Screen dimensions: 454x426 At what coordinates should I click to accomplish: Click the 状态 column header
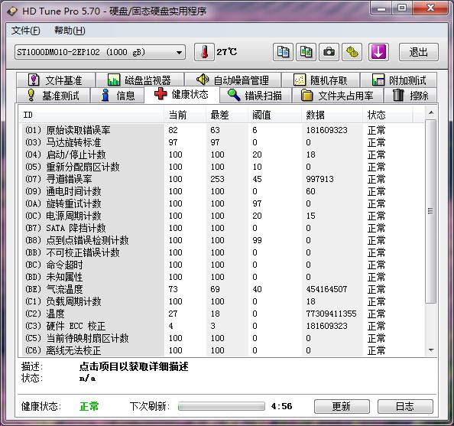click(388, 115)
